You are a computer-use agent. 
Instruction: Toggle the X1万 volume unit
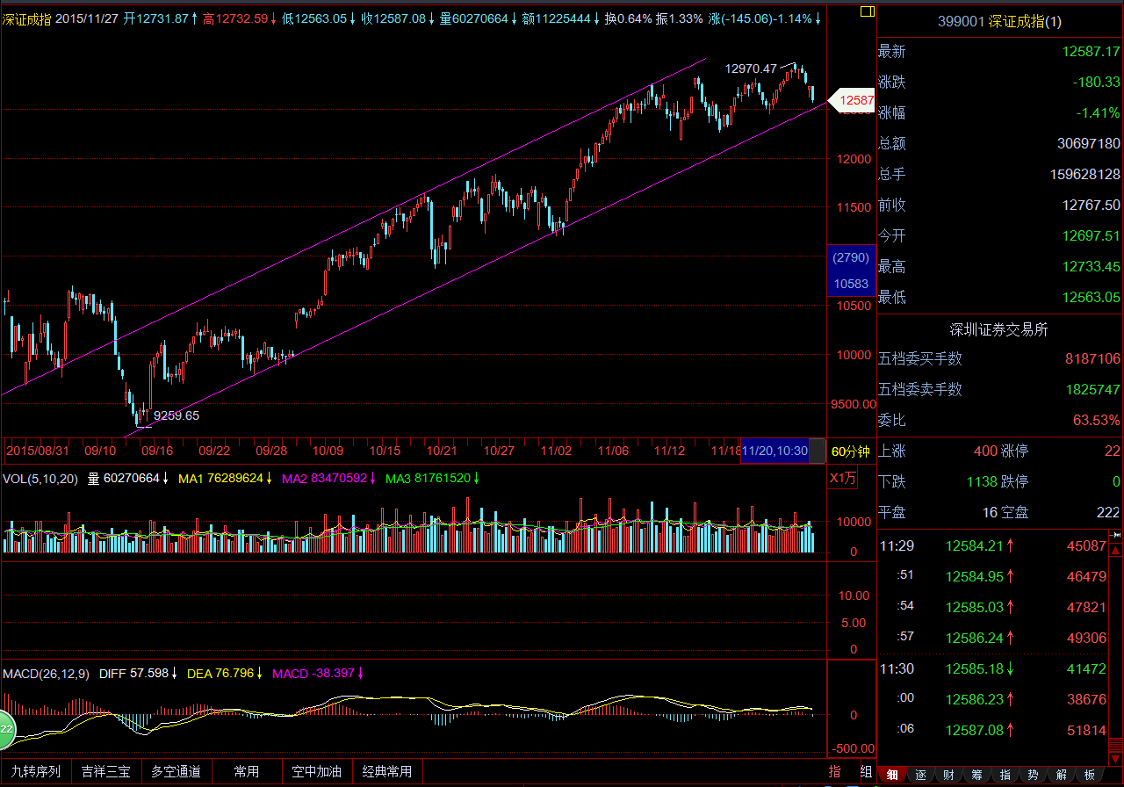click(843, 479)
